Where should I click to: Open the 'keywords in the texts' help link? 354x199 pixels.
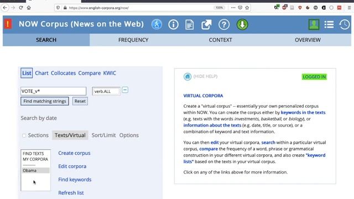(303, 112)
